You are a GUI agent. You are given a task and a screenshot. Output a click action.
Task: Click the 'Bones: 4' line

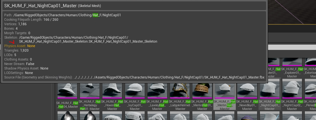[11, 28]
